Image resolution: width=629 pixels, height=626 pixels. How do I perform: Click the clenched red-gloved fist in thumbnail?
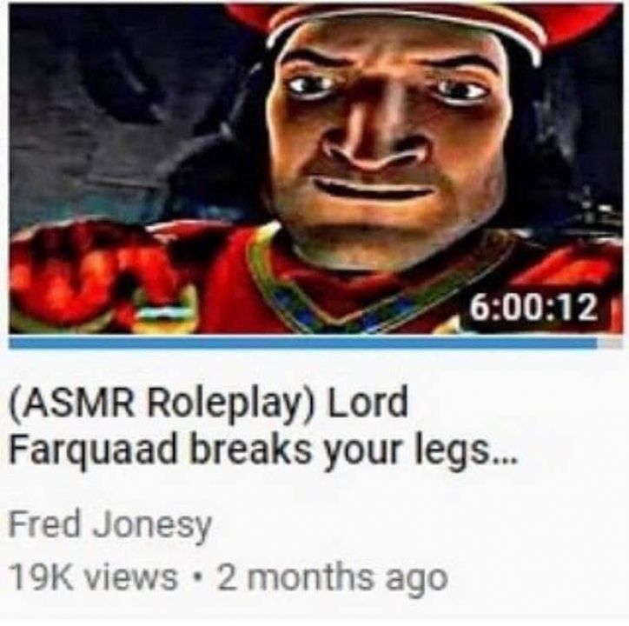coord(95,275)
